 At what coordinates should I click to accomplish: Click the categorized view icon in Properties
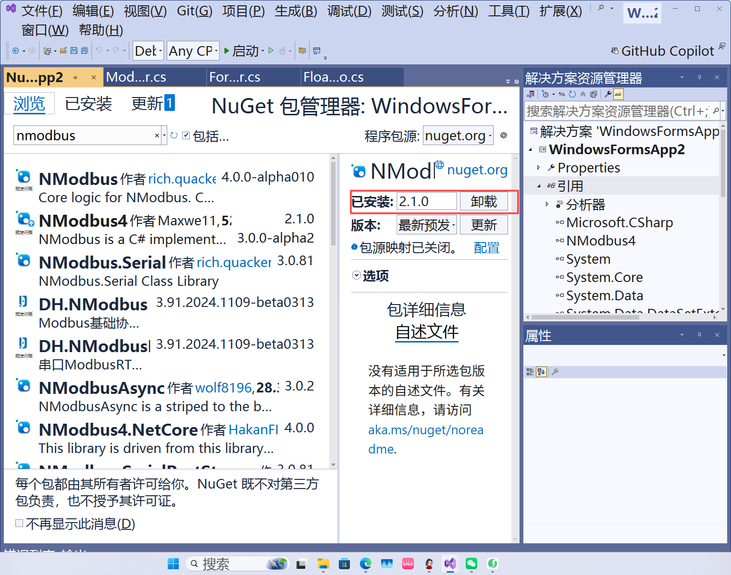530,372
